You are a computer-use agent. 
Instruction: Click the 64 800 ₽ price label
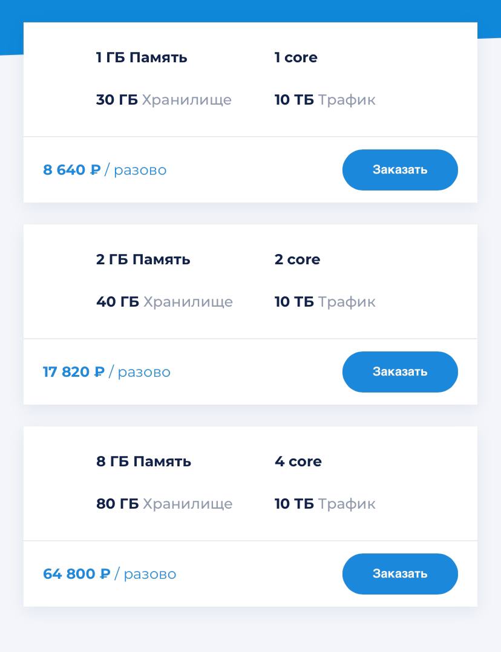point(77,574)
